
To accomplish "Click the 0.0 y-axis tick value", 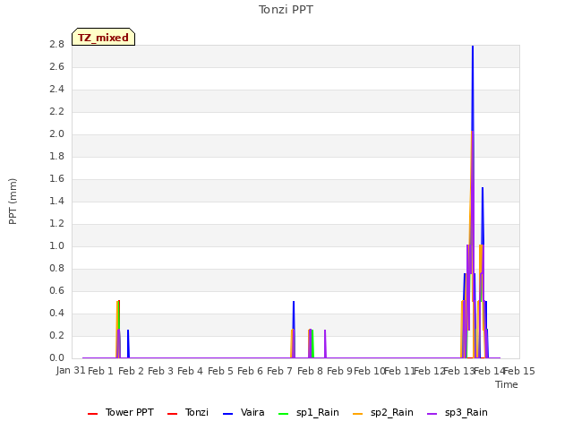I will (56, 357).
